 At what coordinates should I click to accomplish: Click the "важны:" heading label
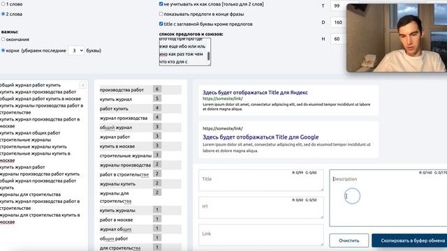pyautogui.click(x=10, y=31)
